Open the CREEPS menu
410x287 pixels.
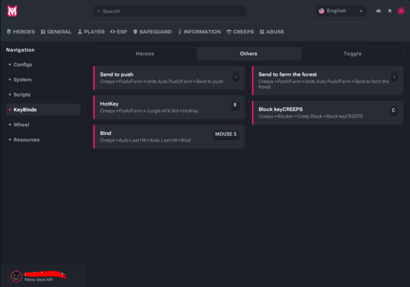point(240,32)
